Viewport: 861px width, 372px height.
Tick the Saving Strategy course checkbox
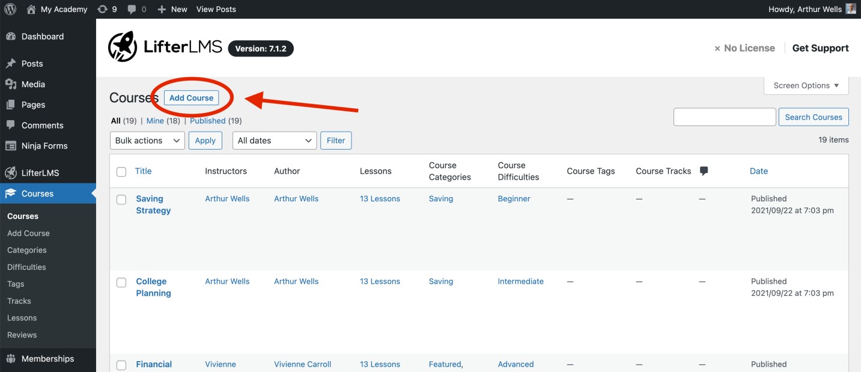click(121, 200)
